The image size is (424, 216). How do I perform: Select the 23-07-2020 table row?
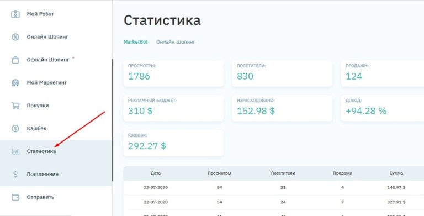click(x=274, y=188)
